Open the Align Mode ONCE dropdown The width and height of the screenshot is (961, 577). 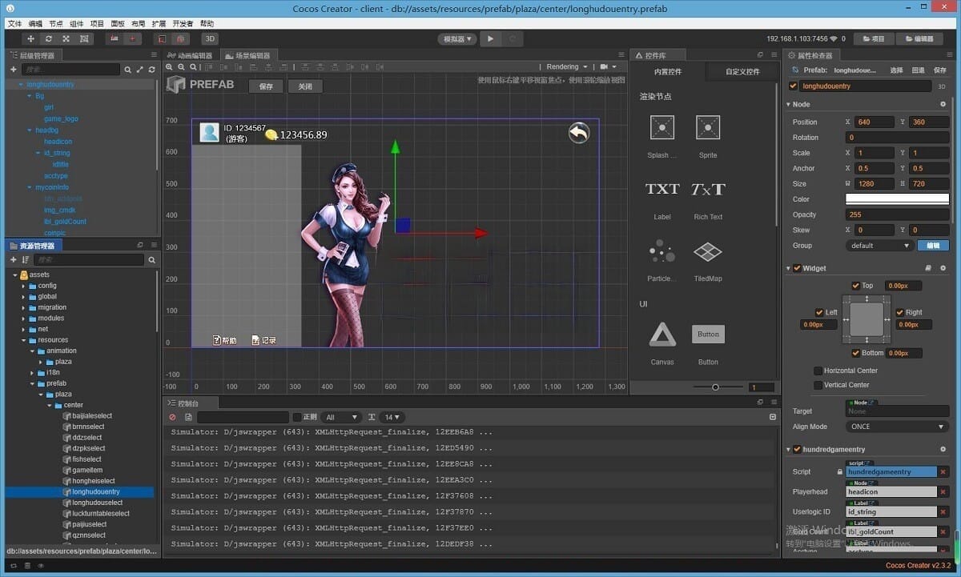click(897, 427)
